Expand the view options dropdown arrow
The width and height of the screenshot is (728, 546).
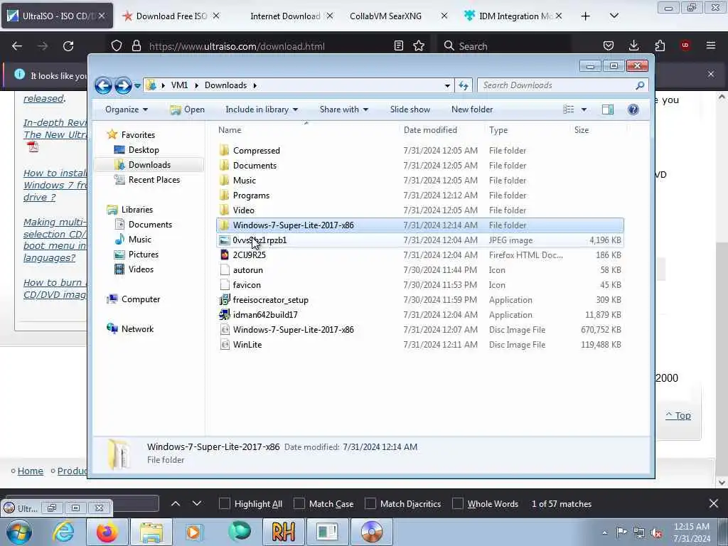[584, 109]
